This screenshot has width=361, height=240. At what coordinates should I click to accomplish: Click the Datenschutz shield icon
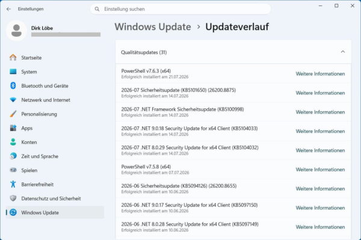[x=13, y=198]
